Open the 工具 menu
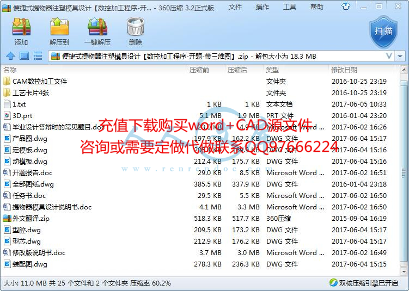 (x=289, y=7)
